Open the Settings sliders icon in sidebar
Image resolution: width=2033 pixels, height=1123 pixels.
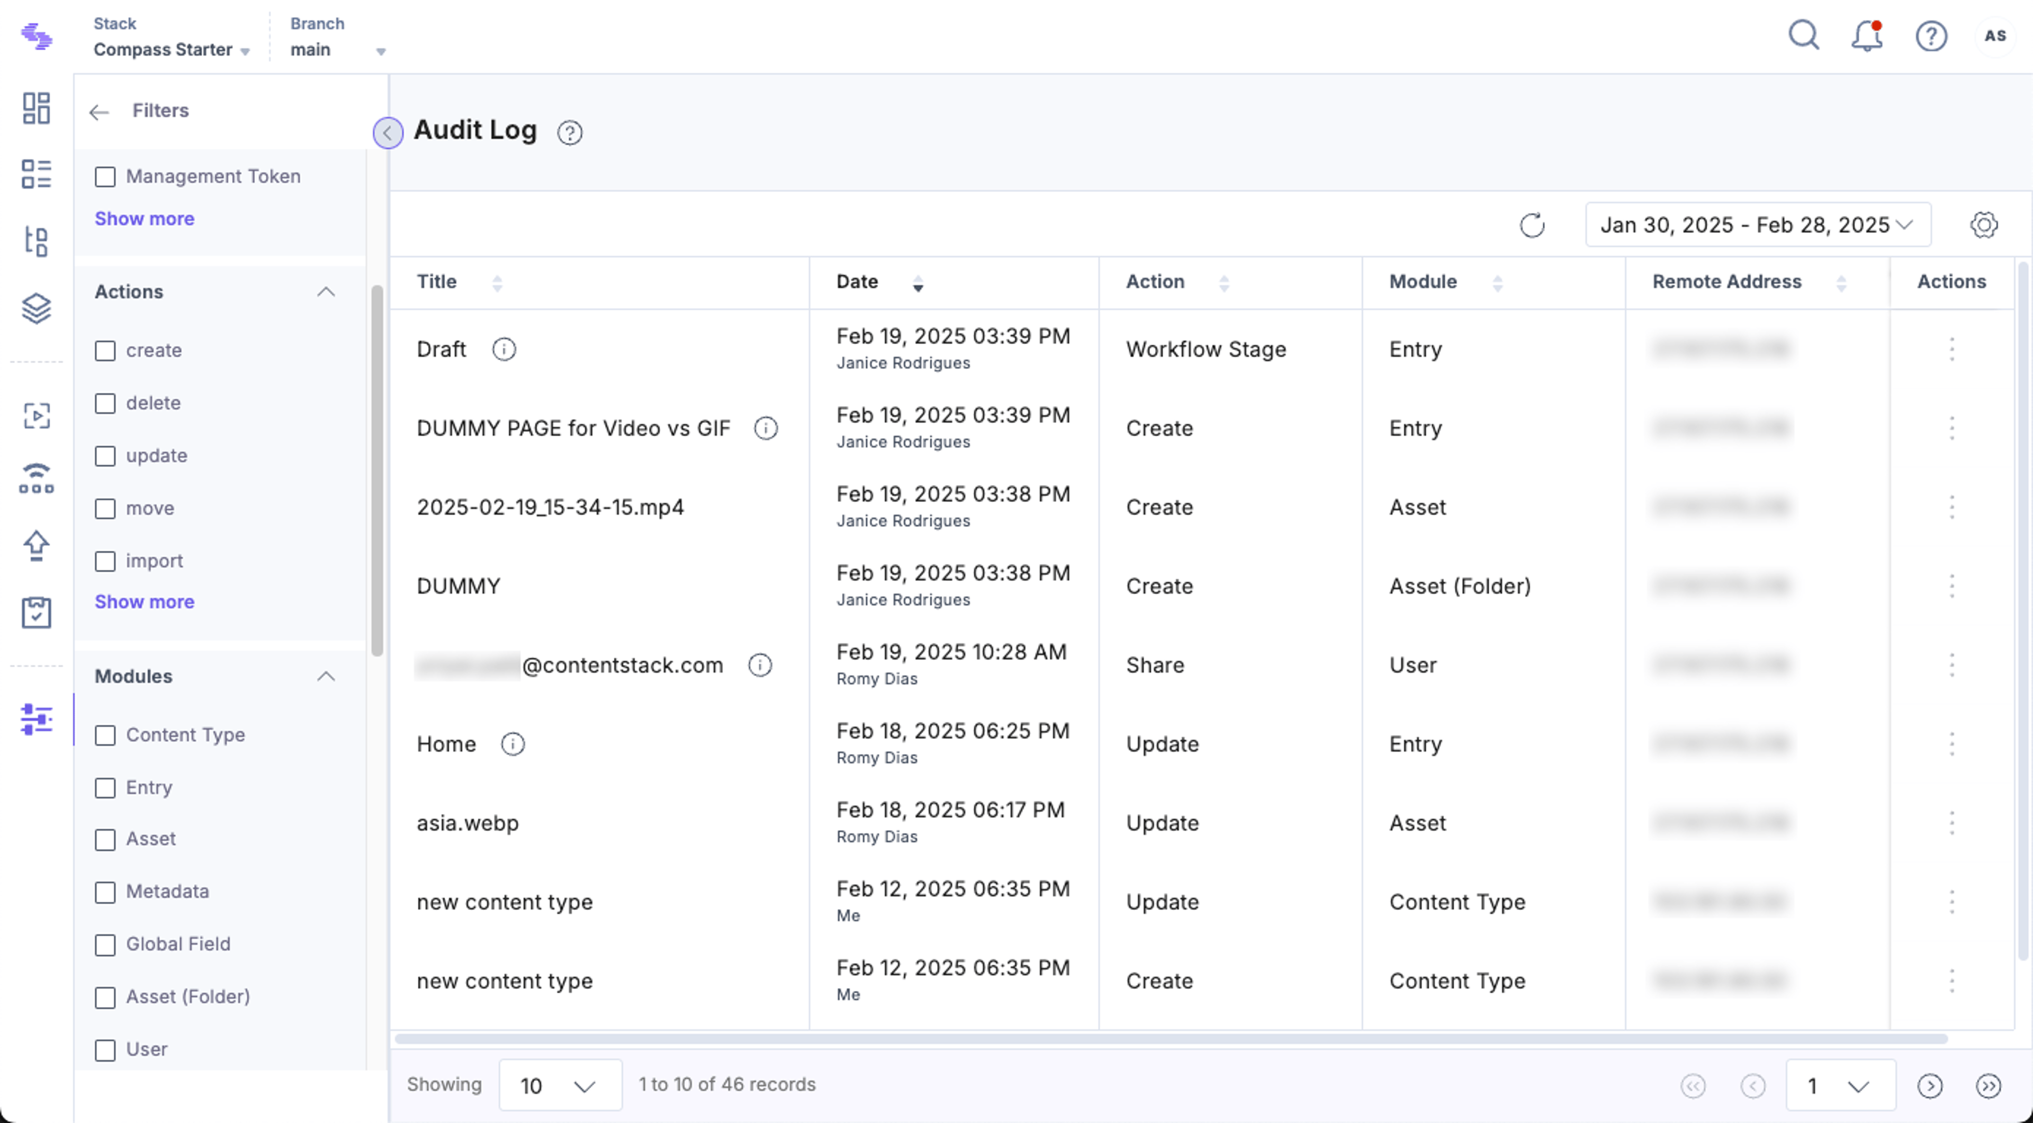[37, 720]
